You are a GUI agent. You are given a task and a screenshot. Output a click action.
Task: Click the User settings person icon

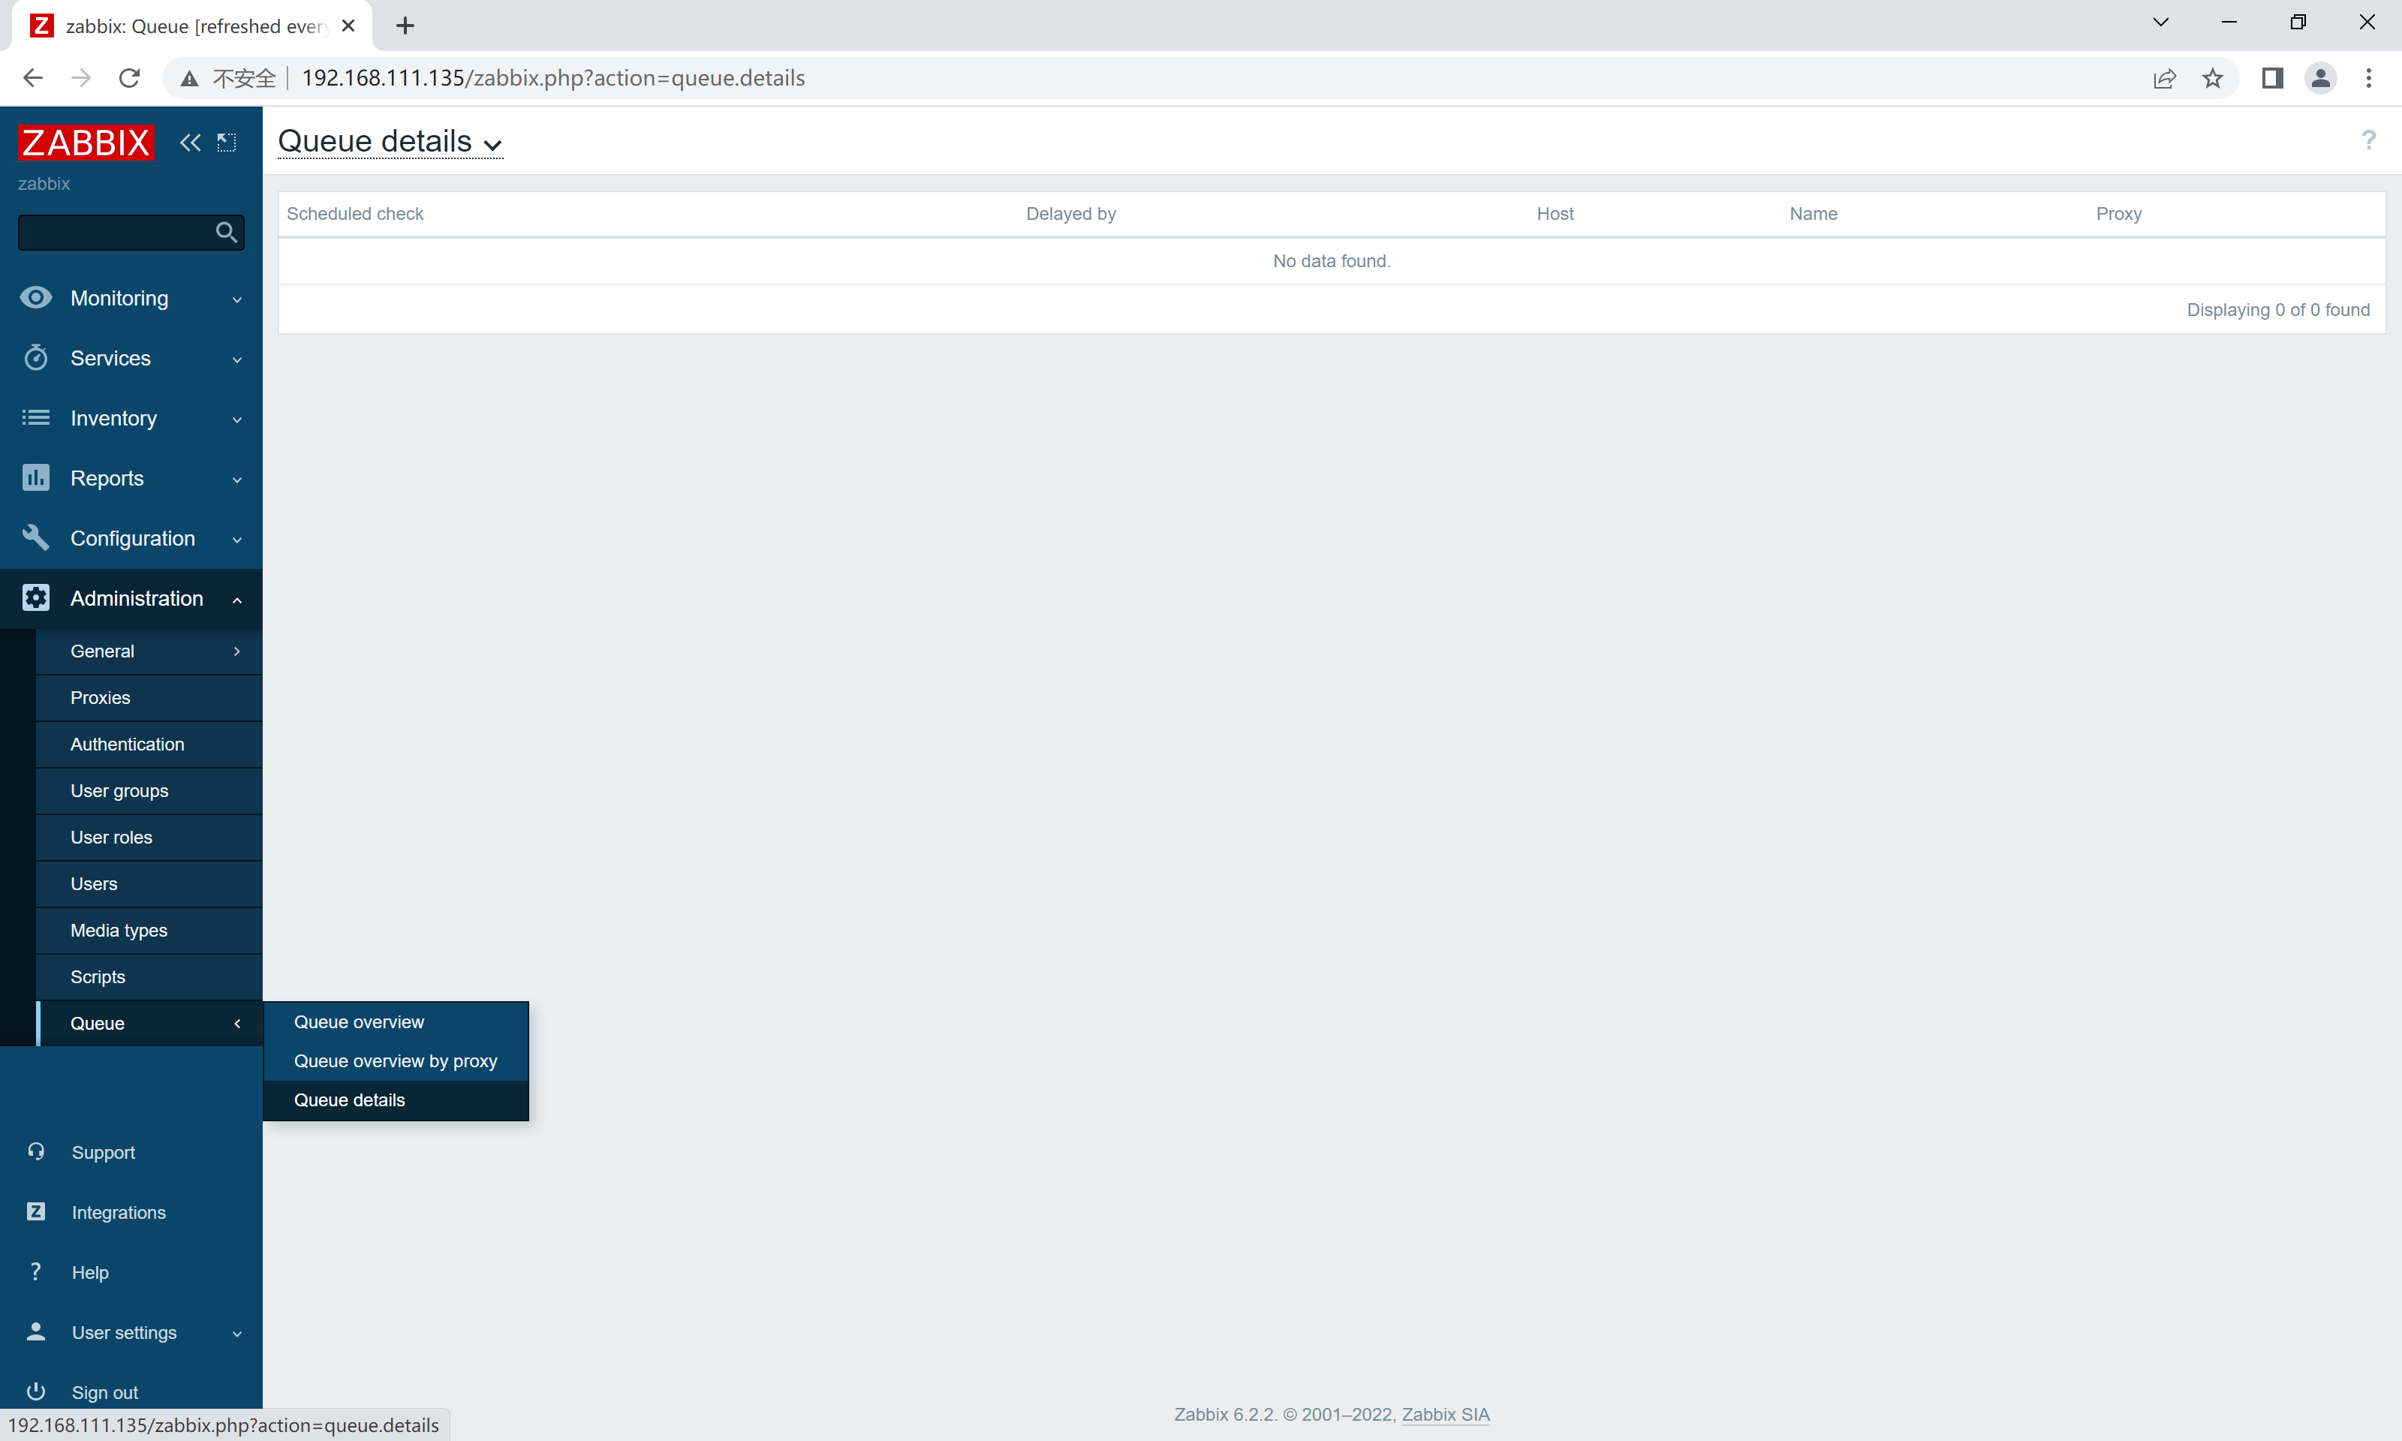[x=36, y=1331]
